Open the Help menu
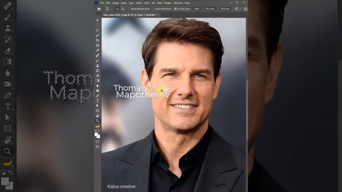Image resolution: width=342 pixels, height=192 pixels. pos(187,3)
